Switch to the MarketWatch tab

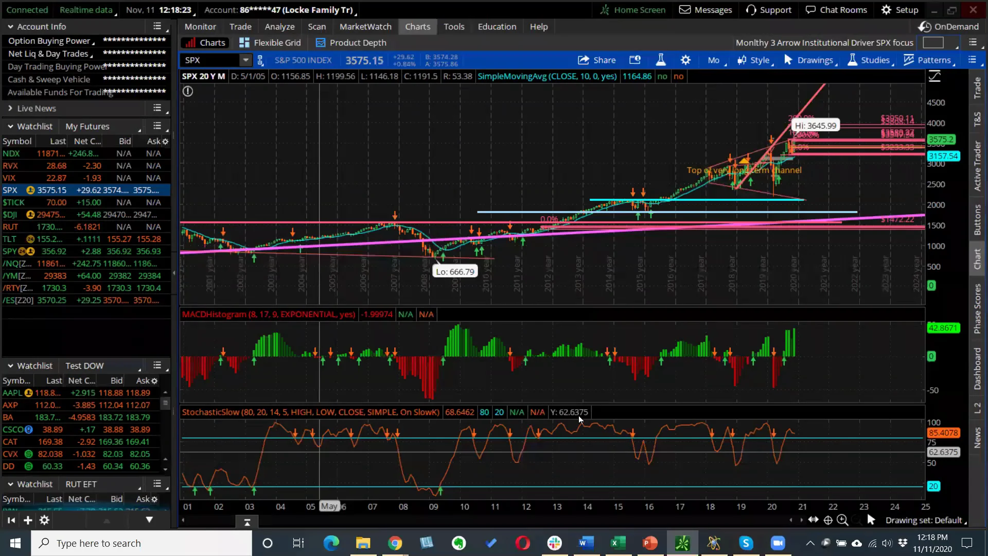coord(365,26)
